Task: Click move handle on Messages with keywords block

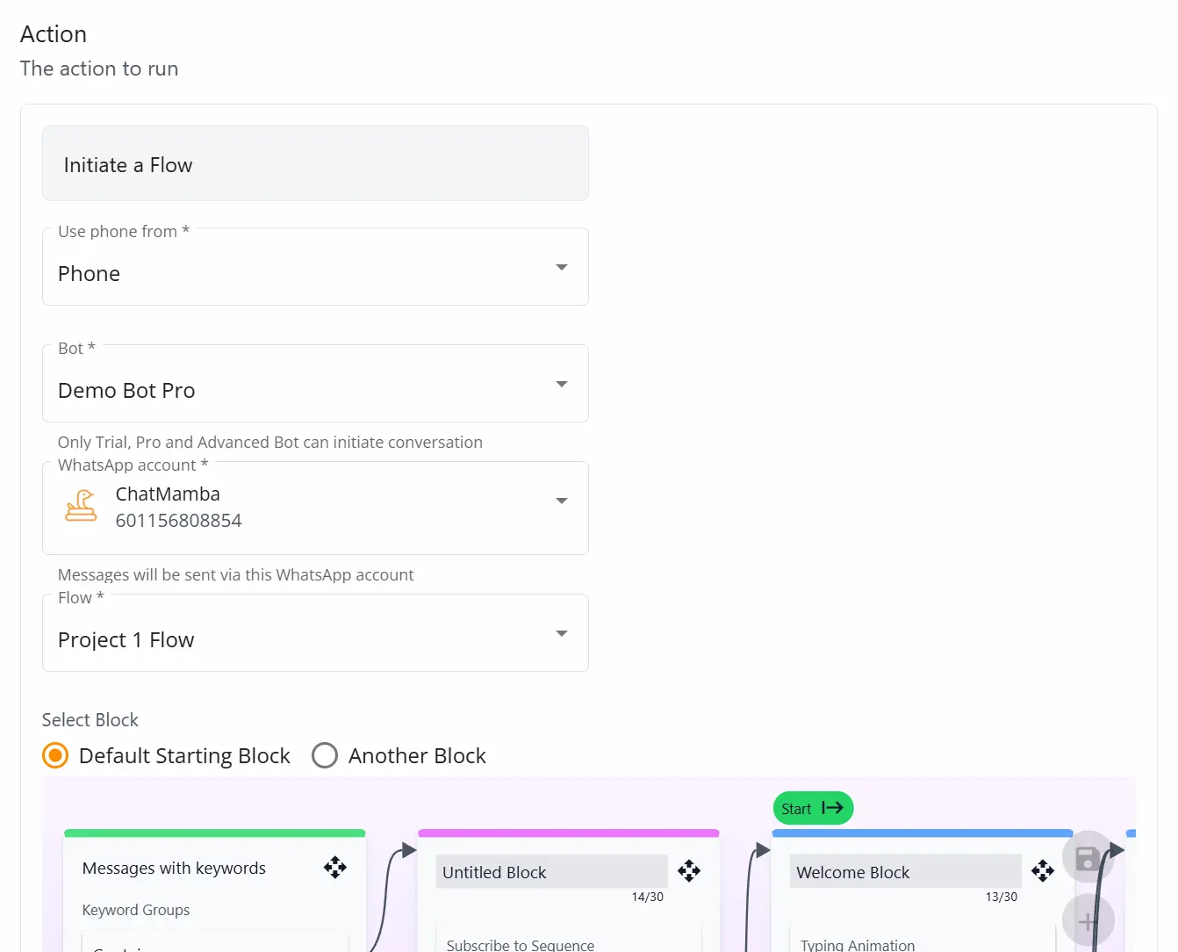Action: [x=335, y=868]
